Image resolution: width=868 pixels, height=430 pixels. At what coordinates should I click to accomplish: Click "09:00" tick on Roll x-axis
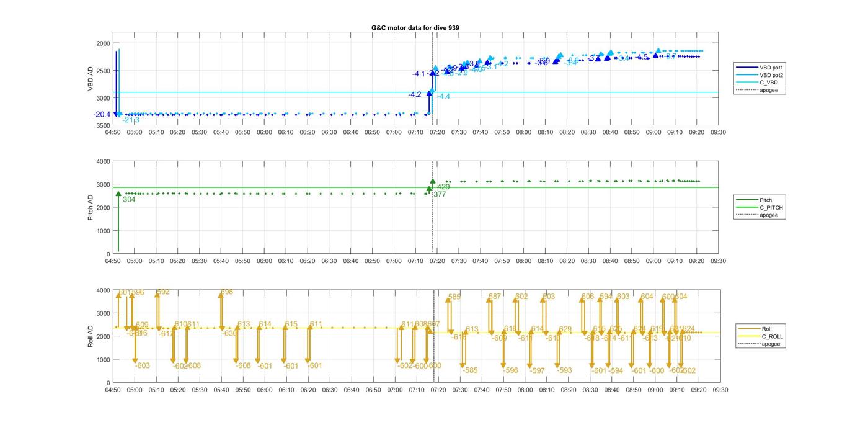[x=655, y=390]
